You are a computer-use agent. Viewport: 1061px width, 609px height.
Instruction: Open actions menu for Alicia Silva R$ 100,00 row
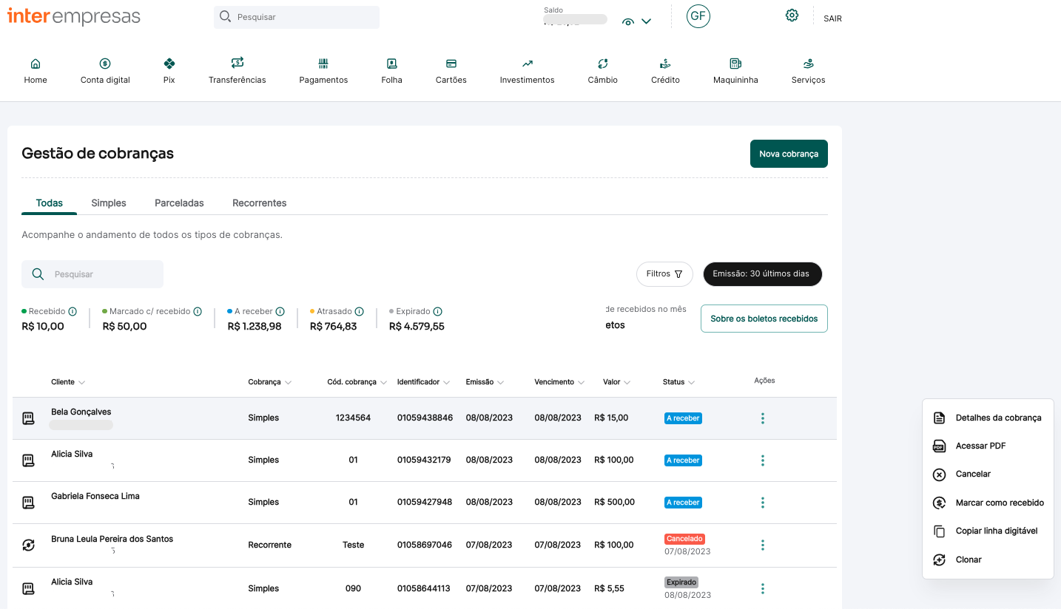[x=763, y=460]
